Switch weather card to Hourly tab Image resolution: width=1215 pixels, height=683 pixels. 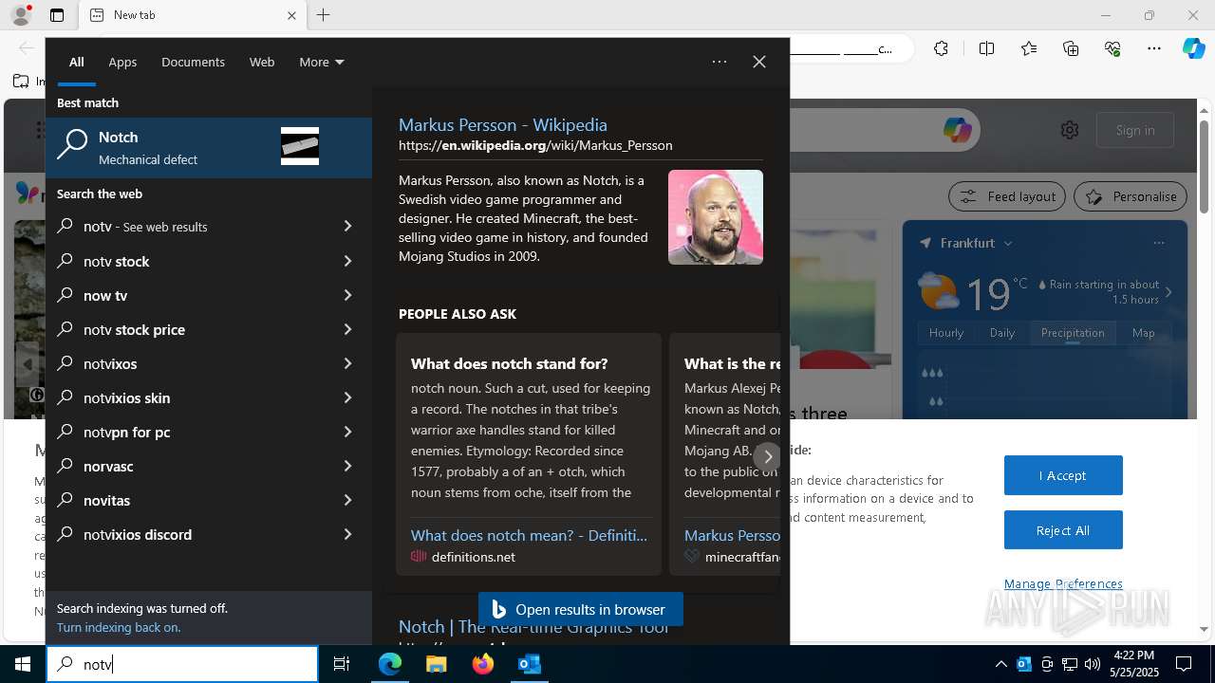tap(946, 332)
